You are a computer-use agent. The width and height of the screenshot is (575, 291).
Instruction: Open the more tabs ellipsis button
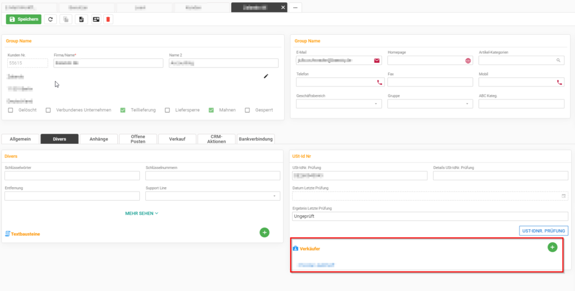coord(295,7)
